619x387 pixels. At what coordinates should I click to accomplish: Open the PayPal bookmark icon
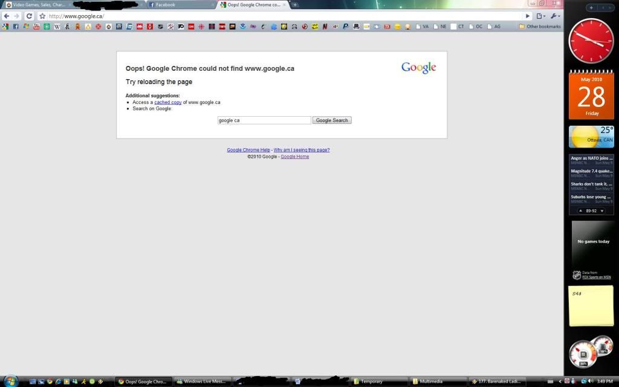point(346,27)
